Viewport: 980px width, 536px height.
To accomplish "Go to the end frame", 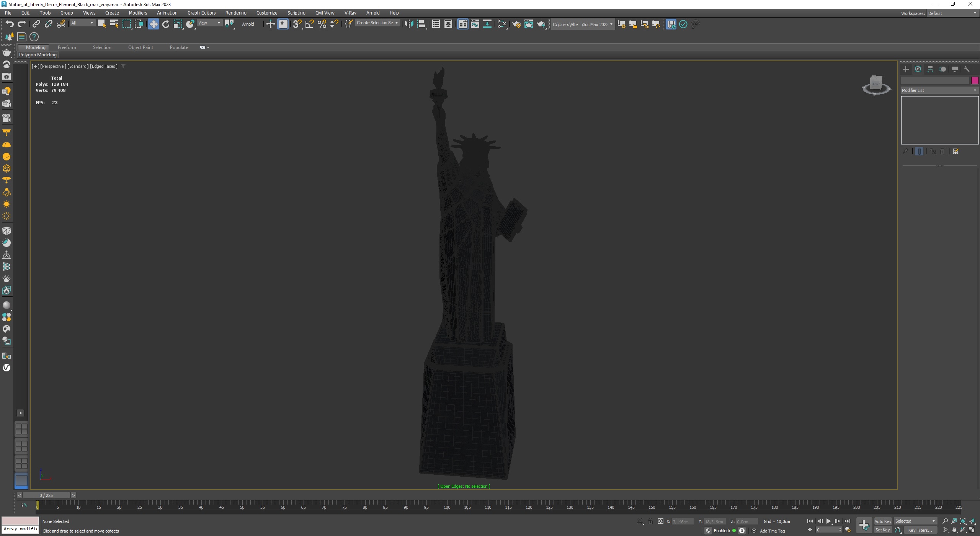I will coord(848,521).
